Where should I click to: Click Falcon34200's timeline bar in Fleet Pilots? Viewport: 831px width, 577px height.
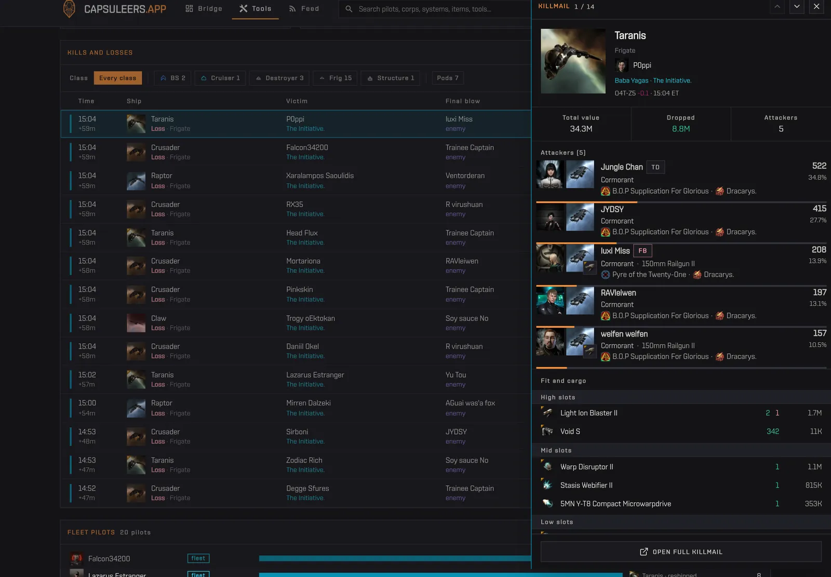click(x=395, y=558)
